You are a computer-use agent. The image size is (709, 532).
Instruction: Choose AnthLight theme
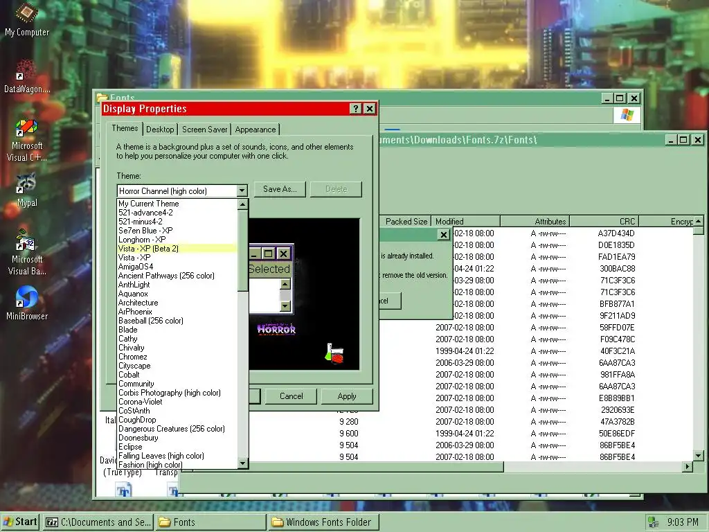click(x=177, y=285)
